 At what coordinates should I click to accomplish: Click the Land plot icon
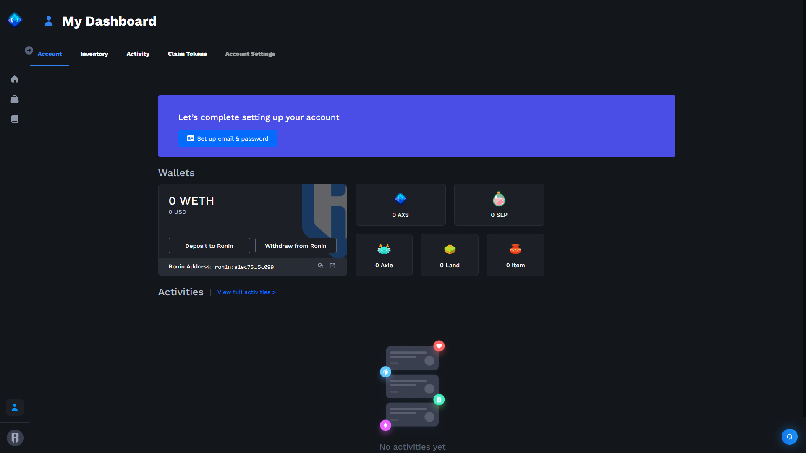coord(450,249)
